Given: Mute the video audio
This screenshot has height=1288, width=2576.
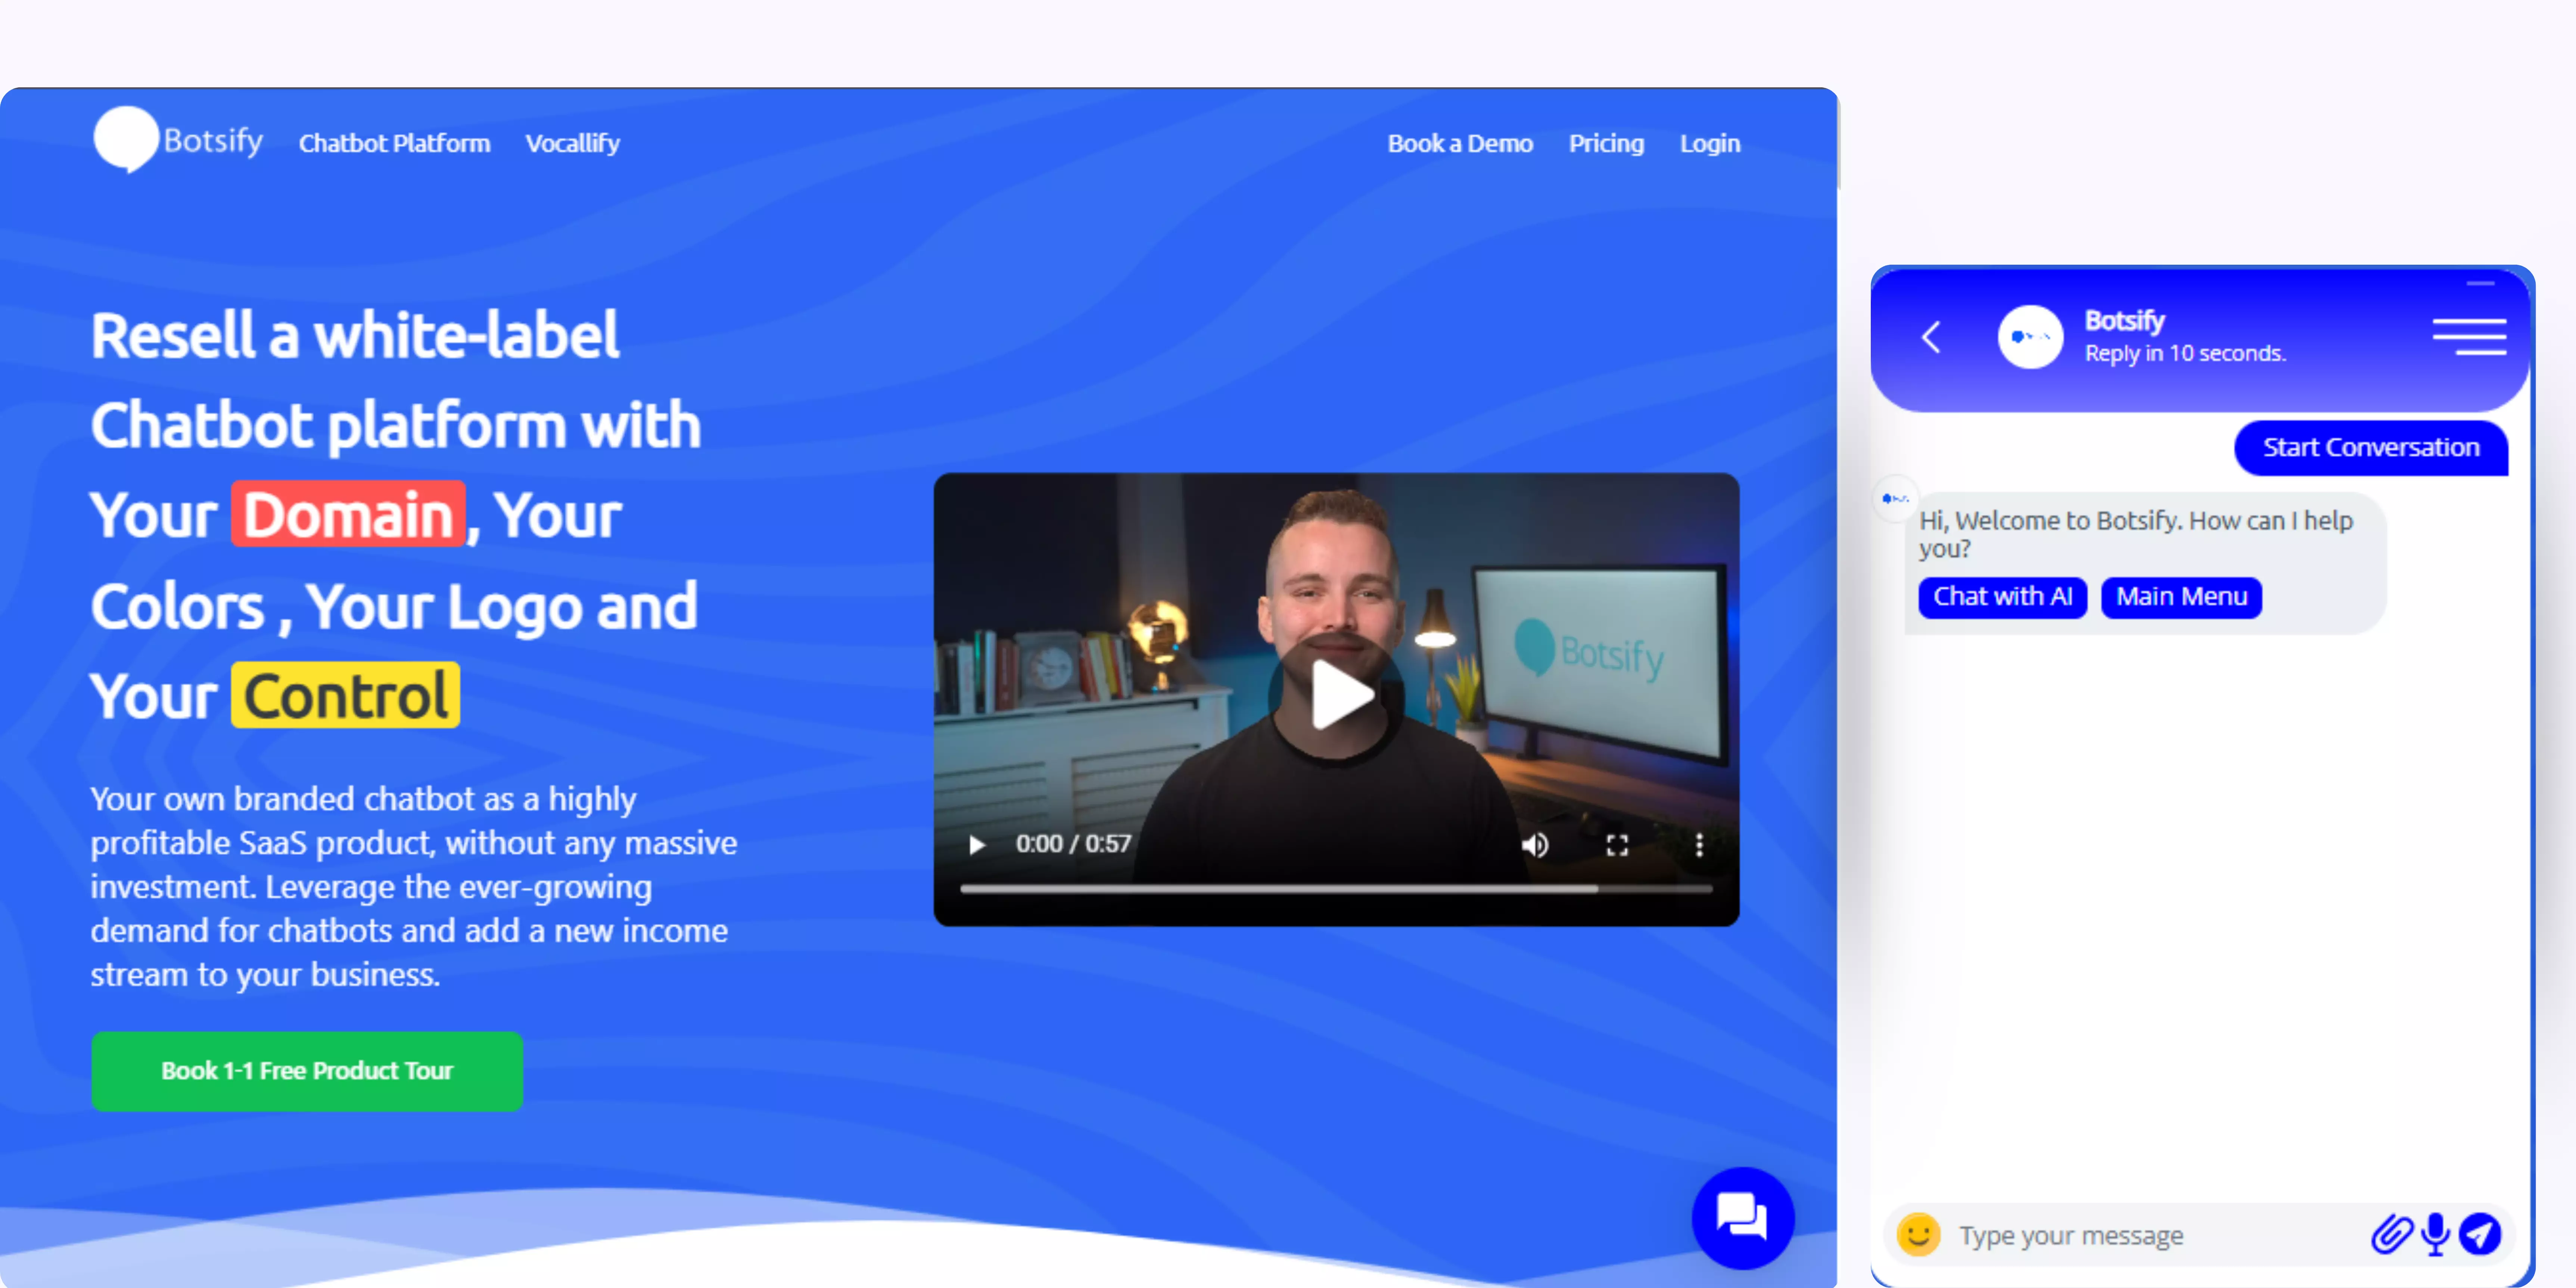Looking at the screenshot, I should 1536,845.
